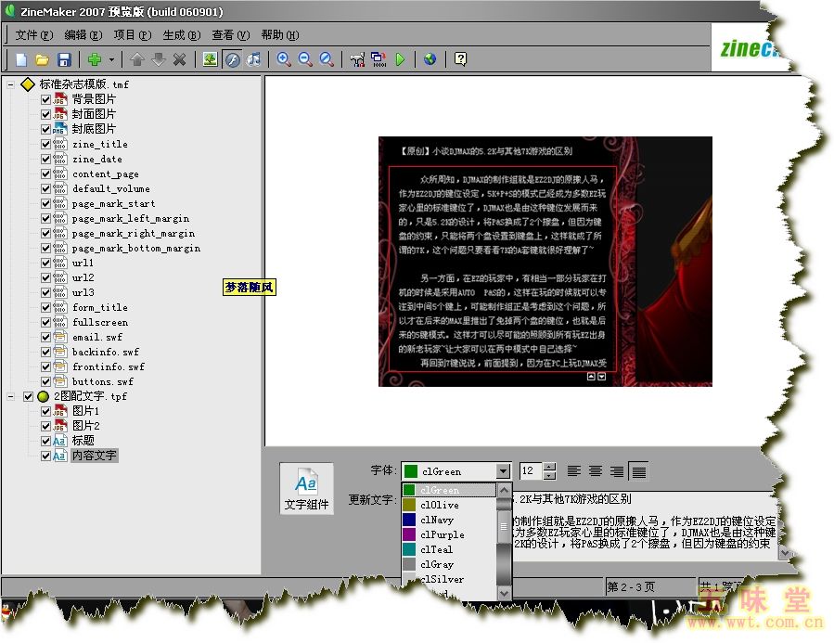Click the green plus Add icon

(94, 59)
